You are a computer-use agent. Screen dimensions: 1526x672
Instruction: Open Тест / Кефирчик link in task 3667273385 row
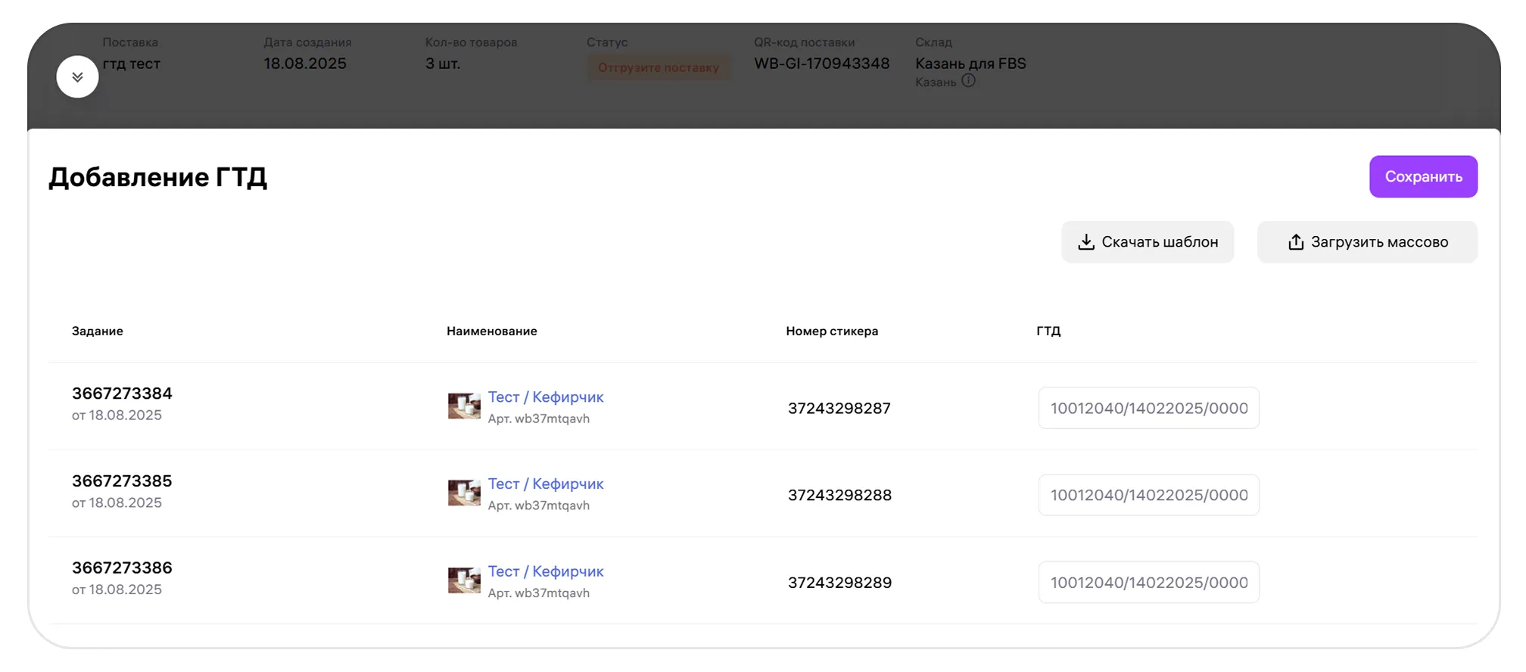[545, 484]
